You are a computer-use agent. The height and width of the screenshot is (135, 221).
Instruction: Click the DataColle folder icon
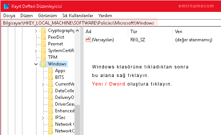(x=50, y=91)
